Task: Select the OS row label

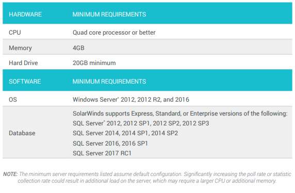Action: point(13,100)
